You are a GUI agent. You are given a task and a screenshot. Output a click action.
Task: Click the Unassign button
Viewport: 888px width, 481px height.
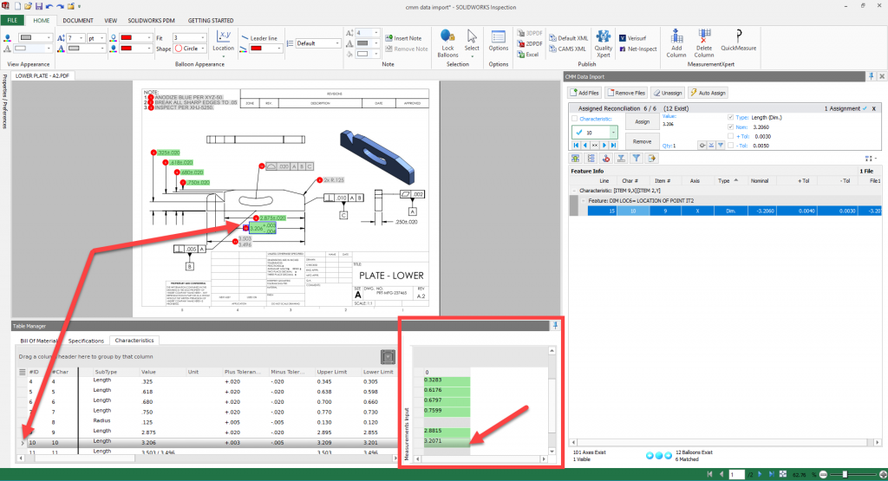(x=667, y=93)
